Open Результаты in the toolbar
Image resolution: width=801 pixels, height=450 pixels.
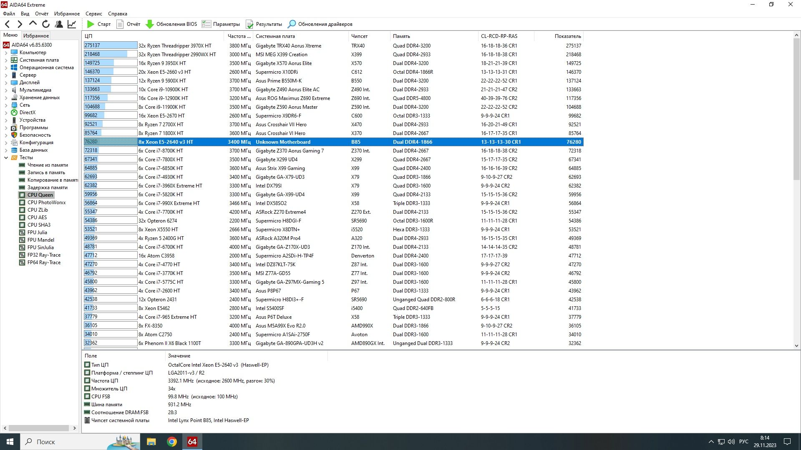[x=264, y=24]
